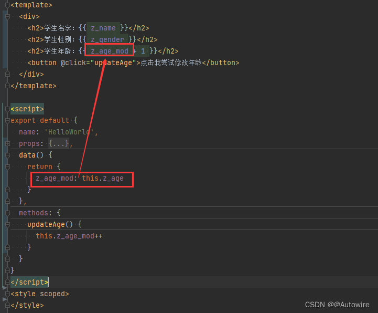The height and width of the screenshot is (313, 378).
Task: Click the </template> closing tag text
Action: [x=34, y=86]
